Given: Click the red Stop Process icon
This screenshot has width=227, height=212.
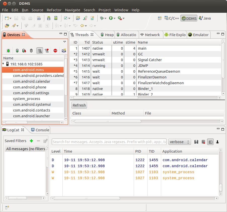Looking at the screenshot, I should coord(55,51).
